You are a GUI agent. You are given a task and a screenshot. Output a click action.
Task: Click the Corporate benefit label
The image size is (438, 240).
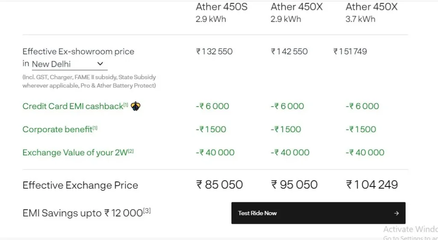pyautogui.click(x=58, y=129)
